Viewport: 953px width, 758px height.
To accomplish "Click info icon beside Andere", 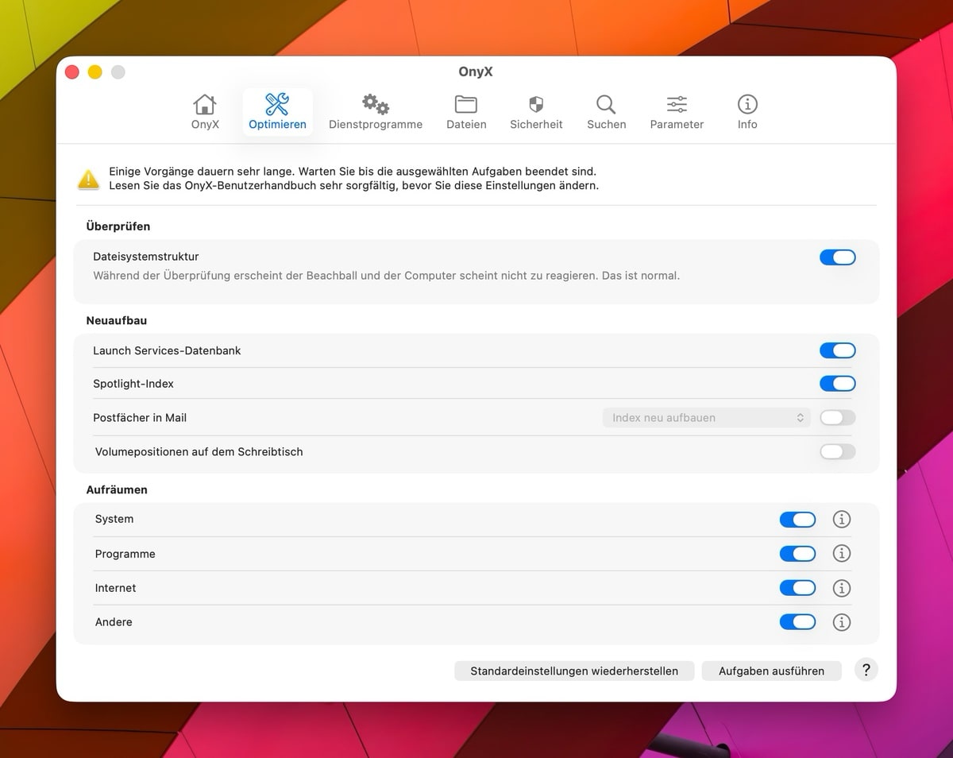I will (841, 622).
